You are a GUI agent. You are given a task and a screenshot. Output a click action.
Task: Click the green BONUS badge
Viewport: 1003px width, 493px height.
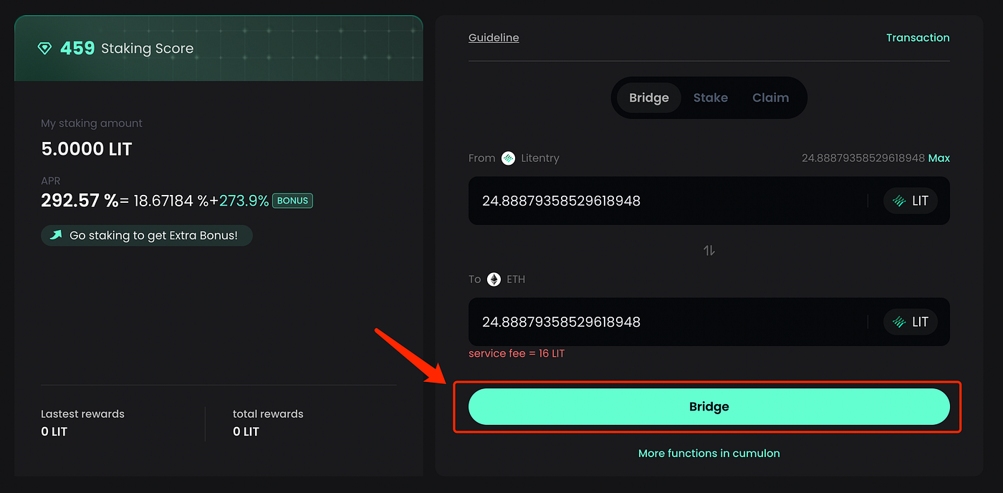[x=292, y=201]
